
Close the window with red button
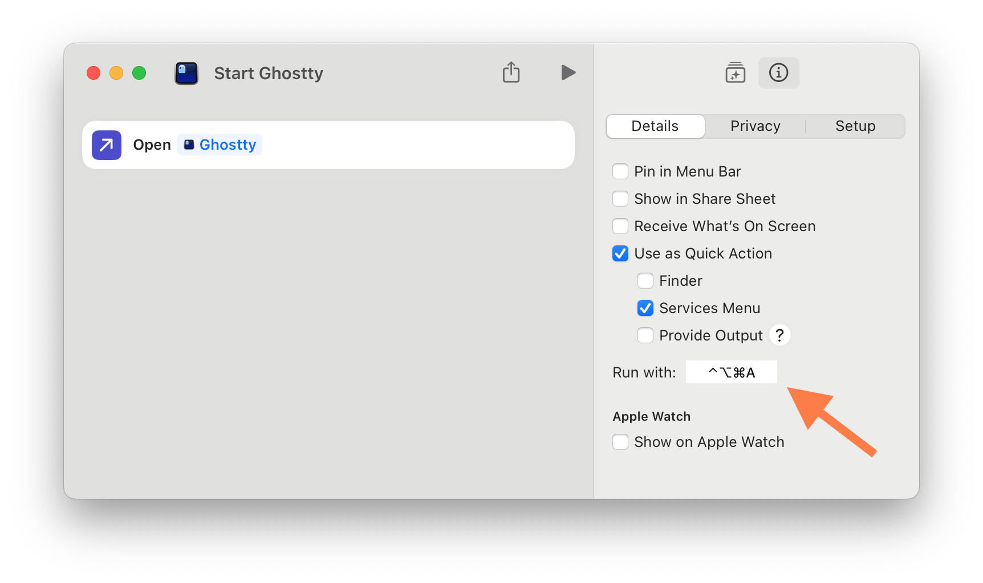pos(94,73)
